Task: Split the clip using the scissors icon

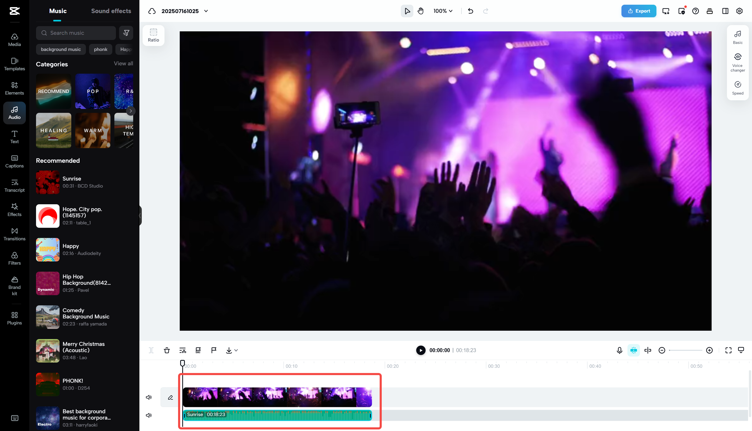Action: coord(183,350)
